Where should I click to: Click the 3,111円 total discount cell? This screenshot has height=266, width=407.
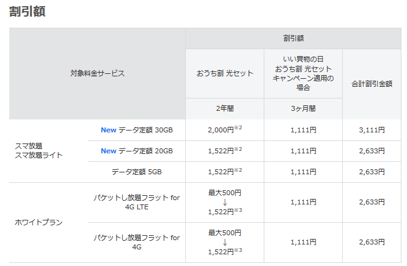point(372,130)
